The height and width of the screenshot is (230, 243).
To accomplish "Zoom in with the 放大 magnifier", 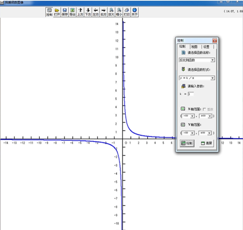I will [111, 12].
